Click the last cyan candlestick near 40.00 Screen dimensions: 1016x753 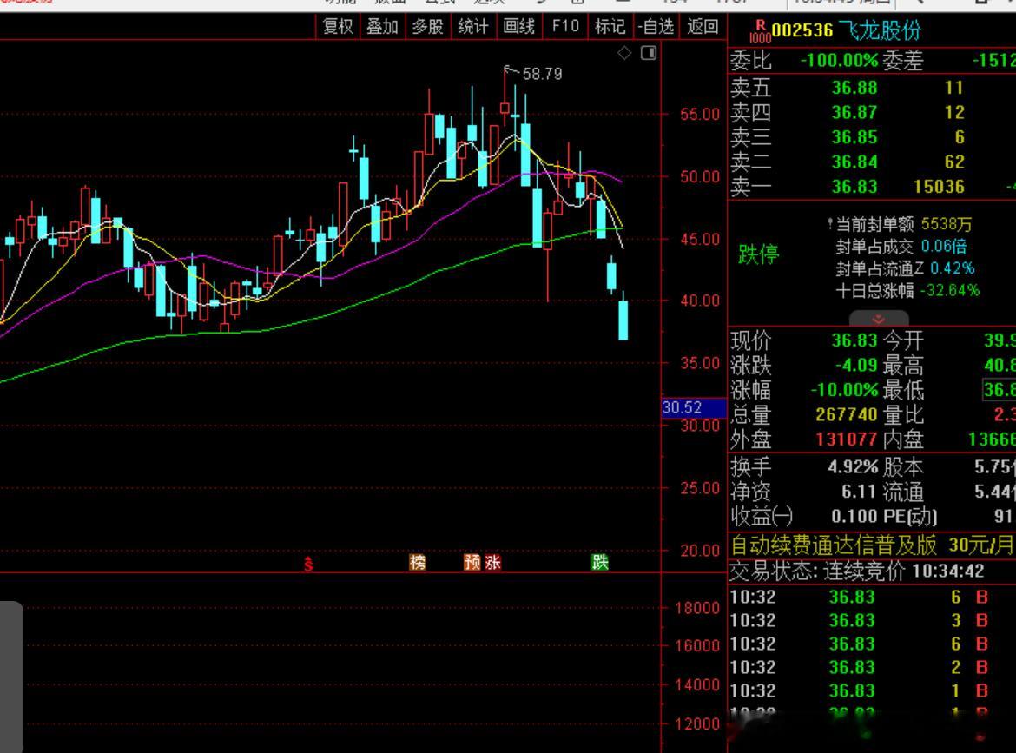(x=623, y=316)
